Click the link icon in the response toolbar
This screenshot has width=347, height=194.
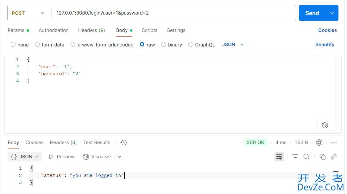pyautogui.click(x=333, y=156)
